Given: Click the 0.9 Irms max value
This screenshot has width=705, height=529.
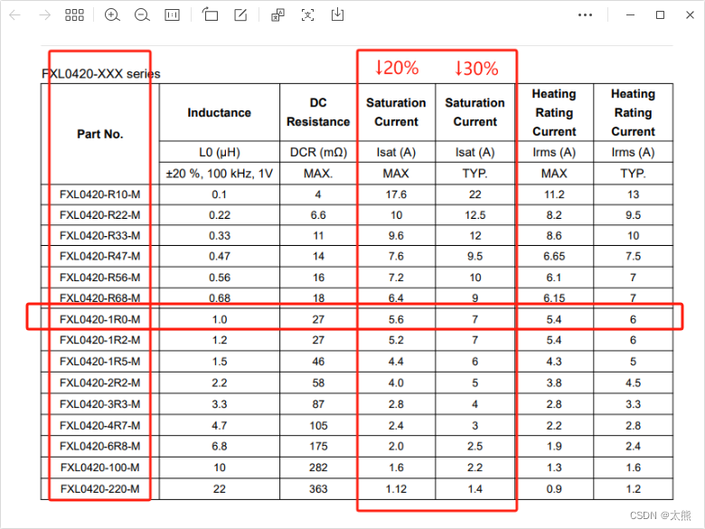Looking at the screenshot, I should [x=554, y=489].
